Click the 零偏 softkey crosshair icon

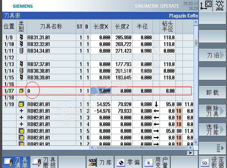[x=121, y=163]
